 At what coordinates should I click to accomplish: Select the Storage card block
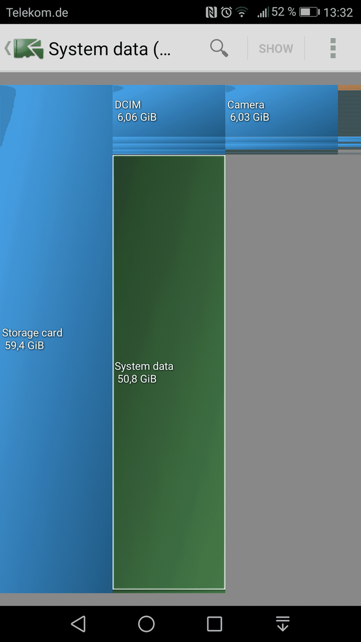coord(56,339)
